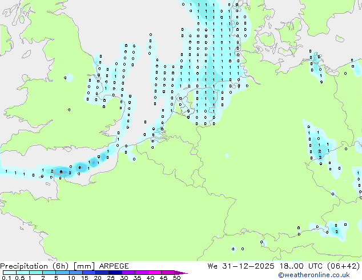Select the 2–5 mm legend color swatch

click(x=49, y=273)
